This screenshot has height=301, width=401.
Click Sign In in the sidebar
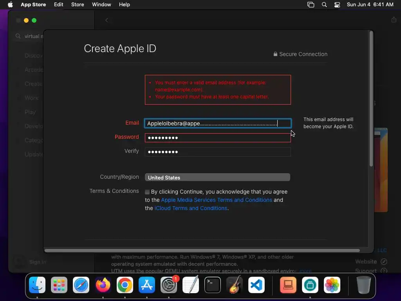(38, 262)
